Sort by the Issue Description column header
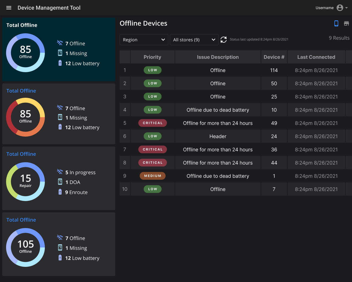 coord(218,57)
